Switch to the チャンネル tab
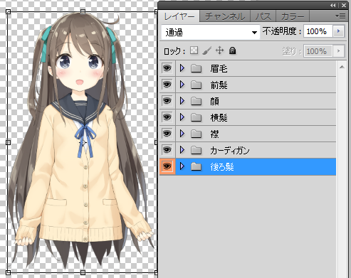351x278 pixels. point(224,16)
